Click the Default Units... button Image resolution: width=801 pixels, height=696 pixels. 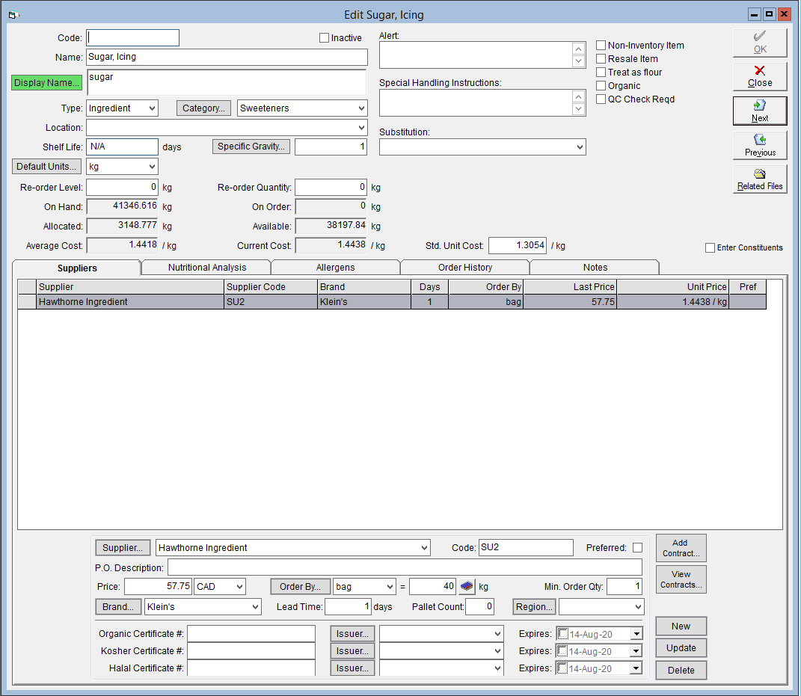pyautogui.click(x=46, y=167)
